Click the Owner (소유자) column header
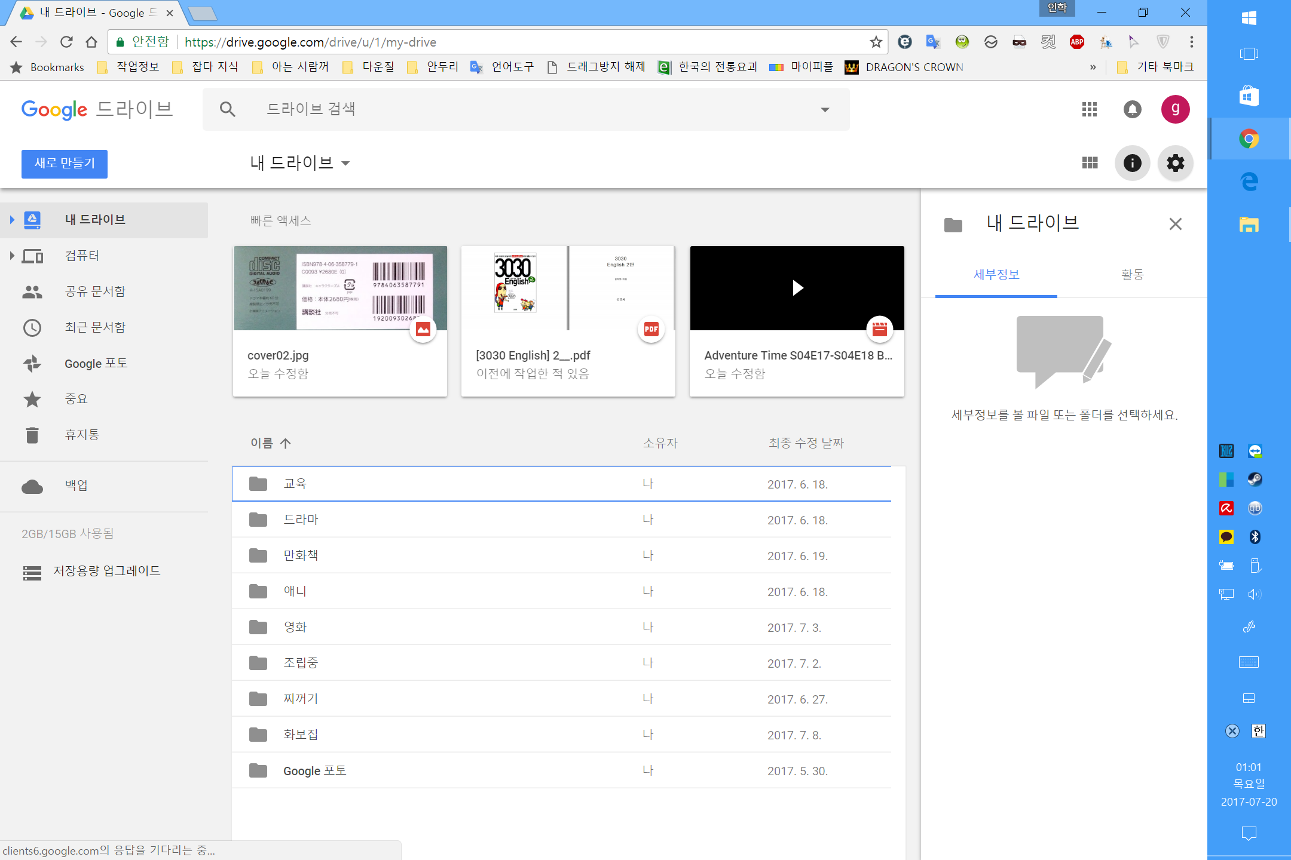The height and width of the screenshot is (860, 1291). click(x=660, y=443)
